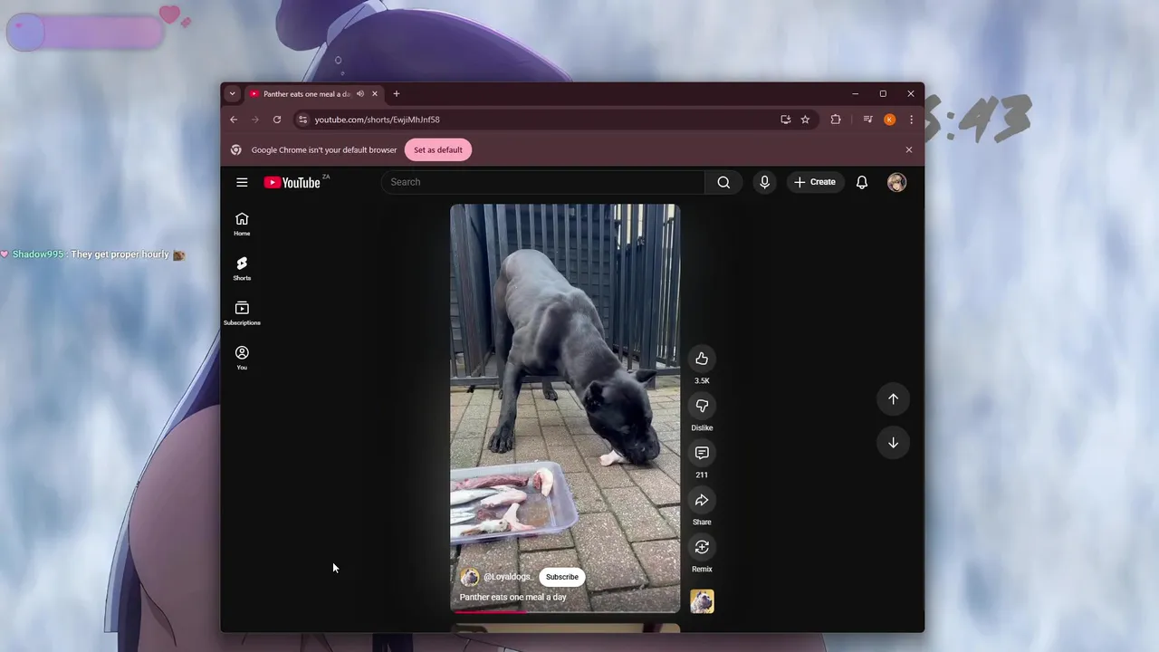
Task: Close the Panther eats one meal tab
Action: (x=375, y=94)
